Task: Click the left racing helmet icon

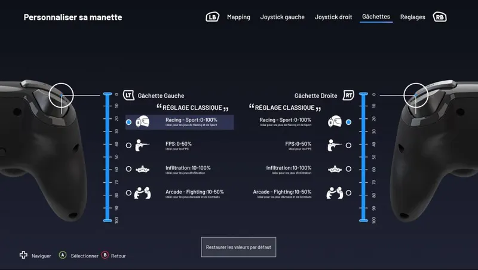Action: (x=143, y=122)
